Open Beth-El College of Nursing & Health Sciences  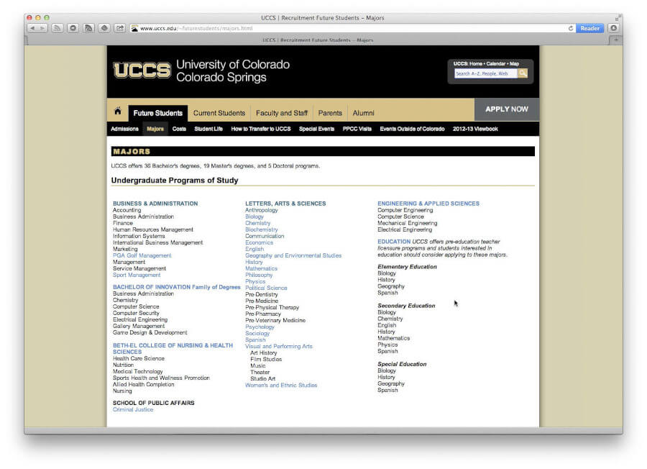click(173, 348)
